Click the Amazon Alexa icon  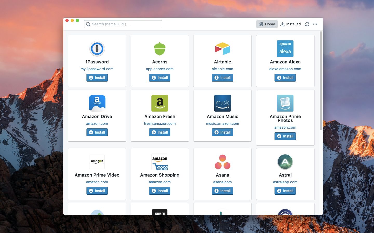[x=285, y=49]
